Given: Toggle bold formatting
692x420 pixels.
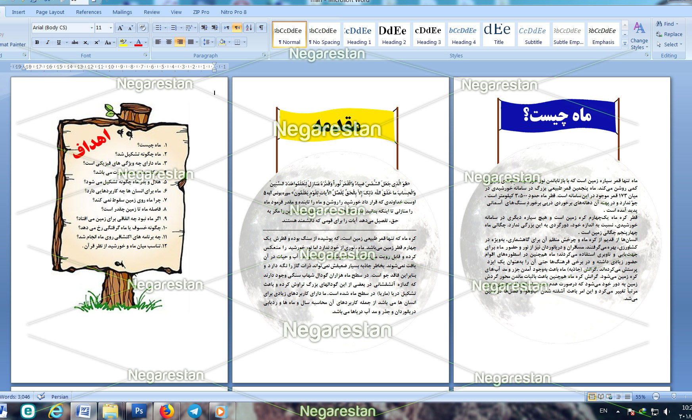Looking at the screenshot, I should [x=37, y=42].
